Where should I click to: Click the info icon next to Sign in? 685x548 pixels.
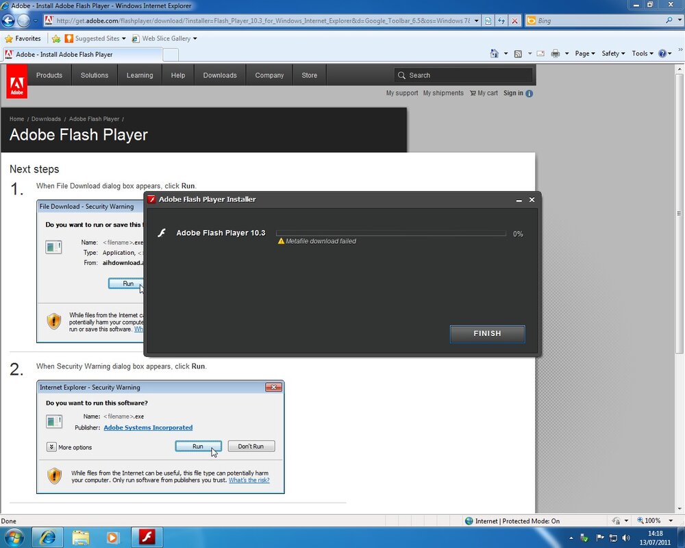(x=529, y=94)
